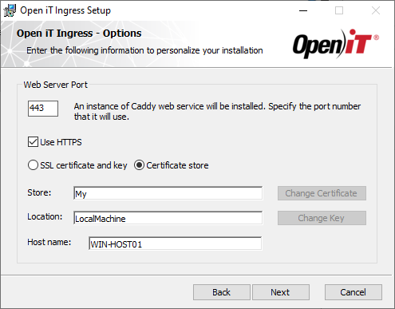Close the Open iT Ingress Setup window
The image size is (395, 309).
tap(376, 10)
